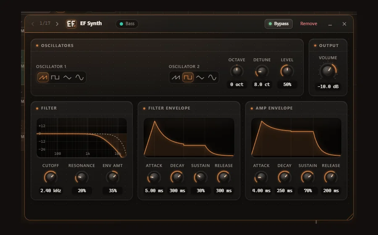Click the Bass preset tag
This screenshot has height=235, width=378.
tap(127, 24)
